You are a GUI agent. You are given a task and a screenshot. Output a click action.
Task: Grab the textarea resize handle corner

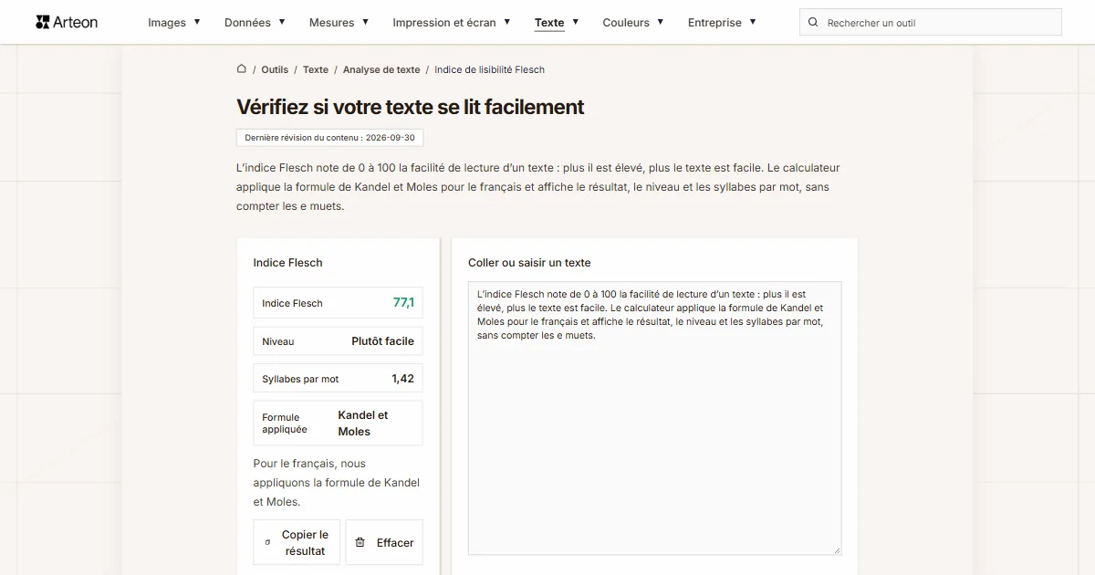(x=836, y=549)
